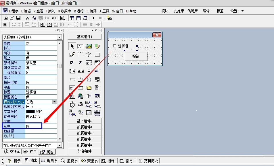Click the property list scrollbar thumb
This screenshot has width=274, height=166.
(x=60, y=66)
